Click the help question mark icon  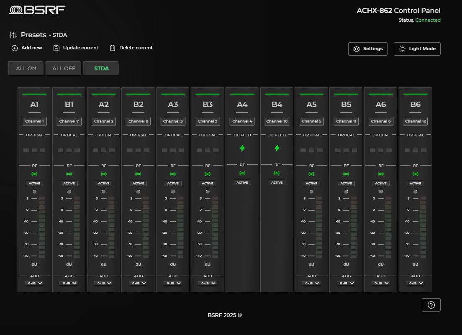tap(431, 305)
